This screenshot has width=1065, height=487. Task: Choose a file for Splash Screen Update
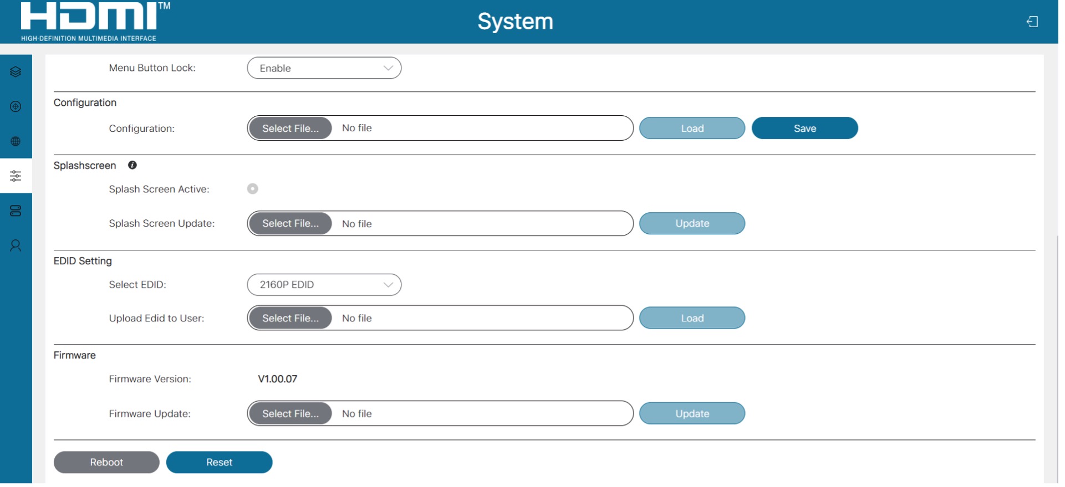(x=290, y=224)
